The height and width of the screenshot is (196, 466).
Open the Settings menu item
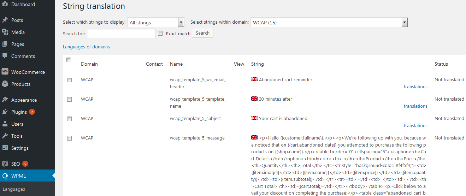coord(20,148)
